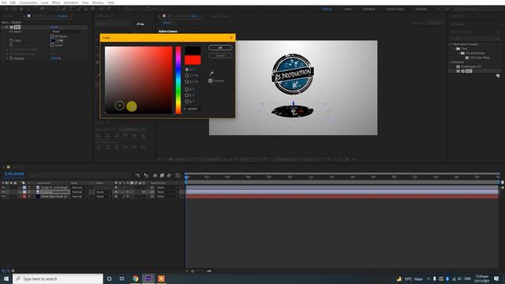Select the Dark Blue Solid layer name

[x=54, y=196]
